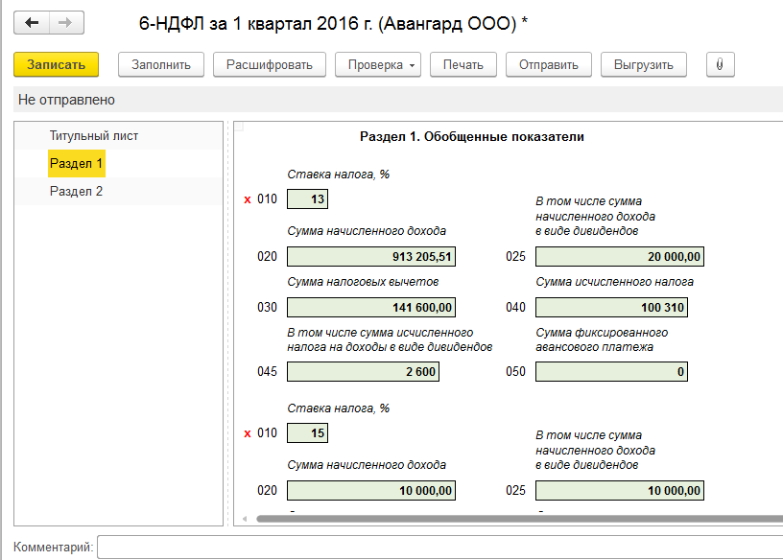Click the forward navigation arrow
The image size is (783, 560).
[66, 22]
